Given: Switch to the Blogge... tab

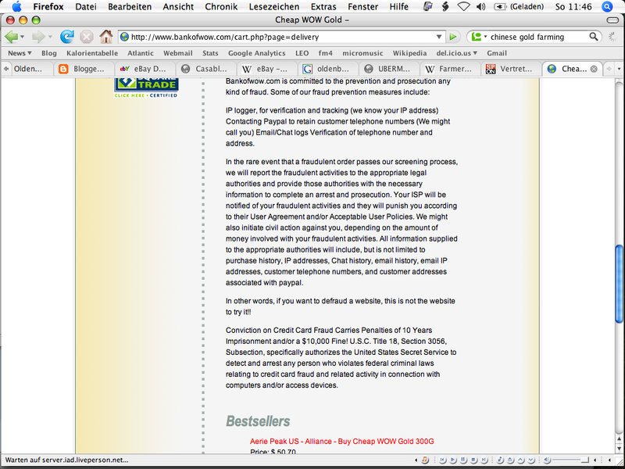Looking at the screenshot, I should (x=84, y=69).
